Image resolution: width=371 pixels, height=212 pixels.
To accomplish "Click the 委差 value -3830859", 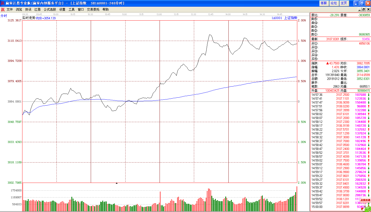I will click(x=364, y=15).
